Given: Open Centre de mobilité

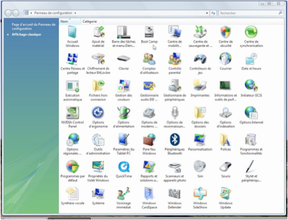Looking at the screenshot, I should 175,37.
